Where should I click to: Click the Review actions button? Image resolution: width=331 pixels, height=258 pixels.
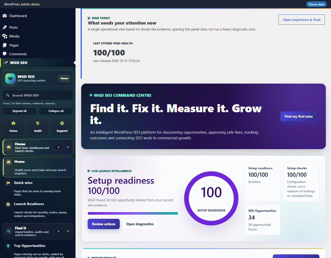[104, 224]
